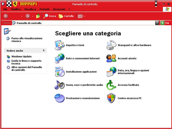Toggle the Cartelle folders pane button
This screenshot has height=129, width=172.
point(66,16)
